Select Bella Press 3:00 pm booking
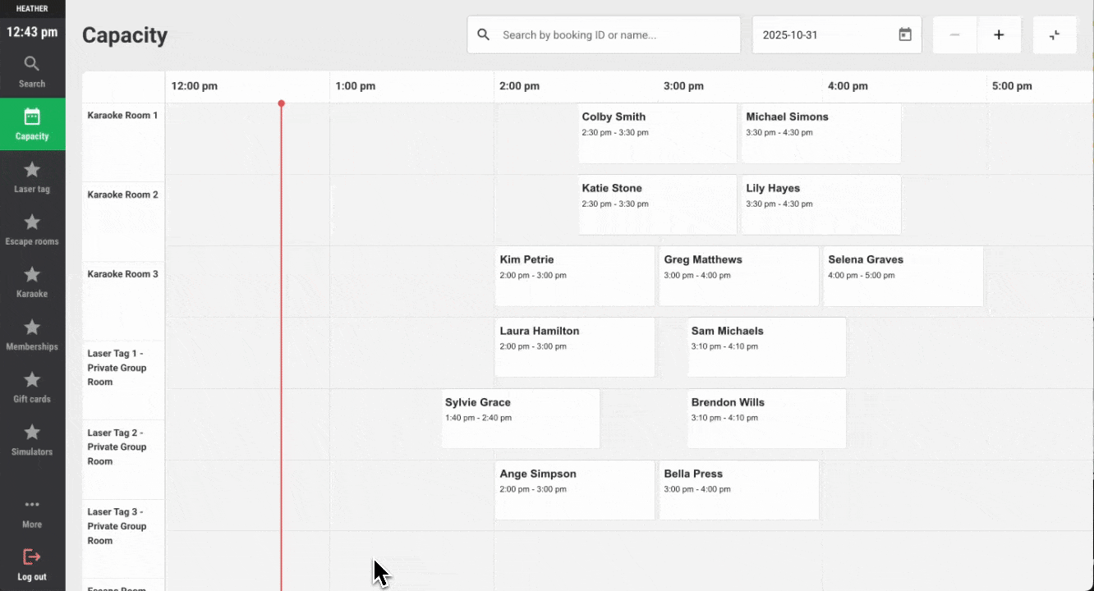The height and width of the screenshot is (591, 1094). pyautogui.click(x=738, y=490)
